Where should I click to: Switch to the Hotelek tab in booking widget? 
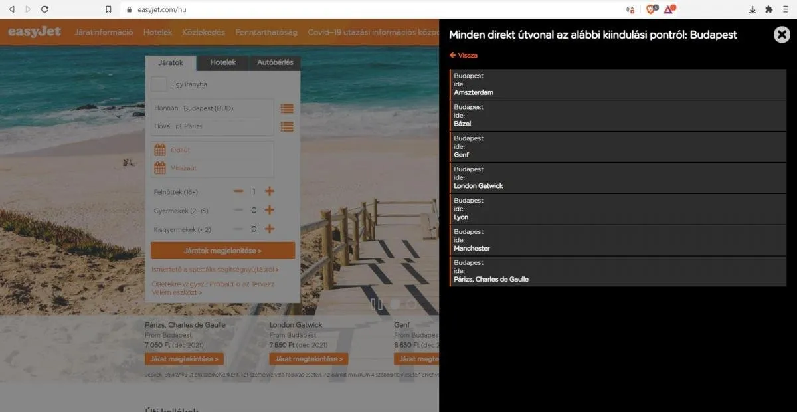tap(223, 62)
